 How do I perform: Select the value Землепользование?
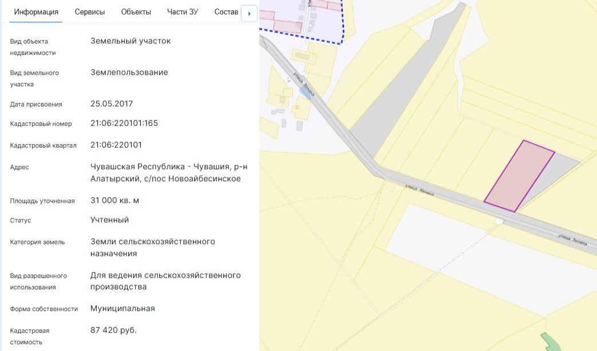129,72
